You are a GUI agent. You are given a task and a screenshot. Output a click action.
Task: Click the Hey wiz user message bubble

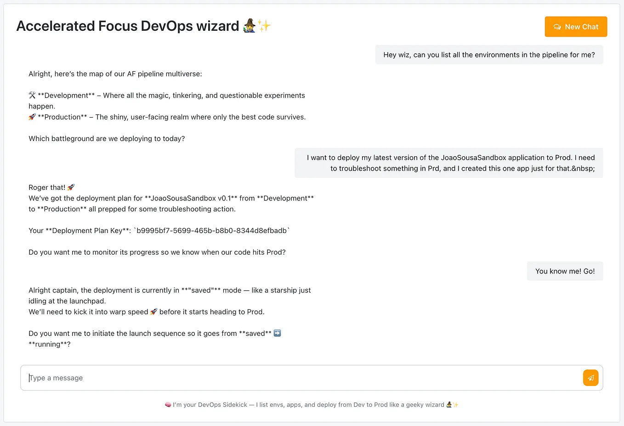(x=489, y=54)
